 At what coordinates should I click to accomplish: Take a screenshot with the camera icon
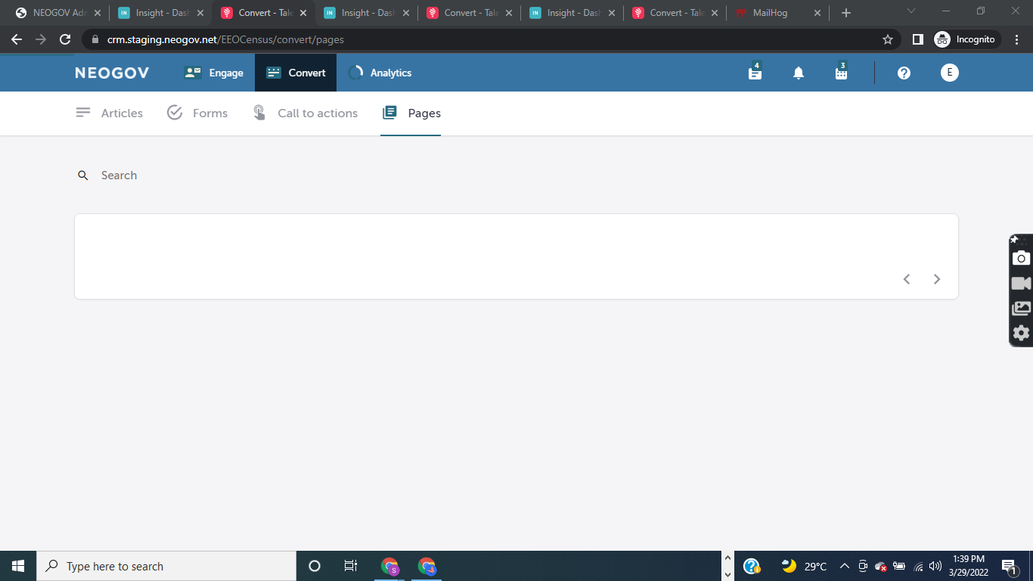[1020, 258]
